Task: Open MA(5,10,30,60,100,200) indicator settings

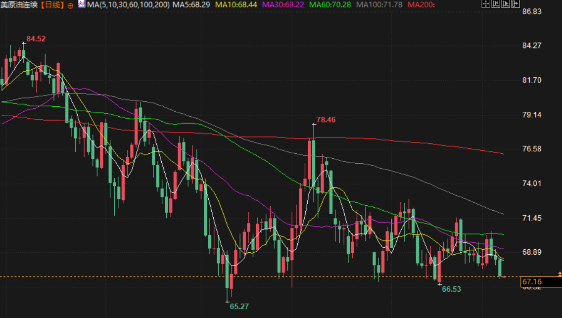Action: click(x=128, y=5)
